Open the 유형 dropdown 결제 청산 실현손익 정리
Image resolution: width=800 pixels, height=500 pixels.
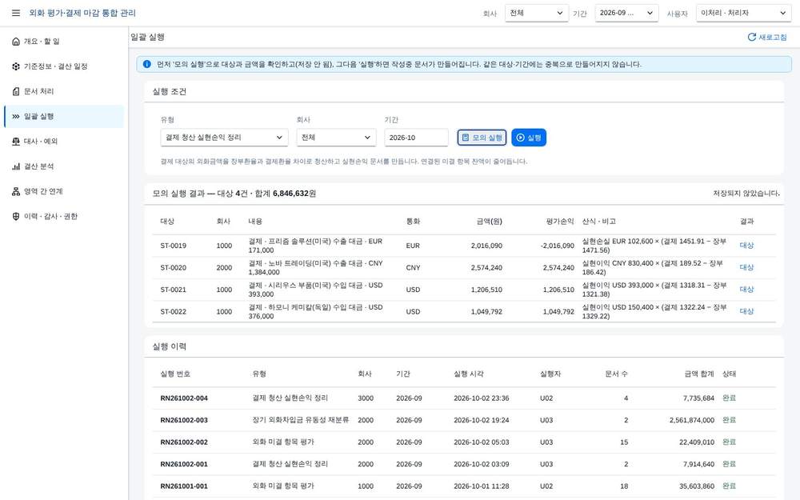point(224,138)
